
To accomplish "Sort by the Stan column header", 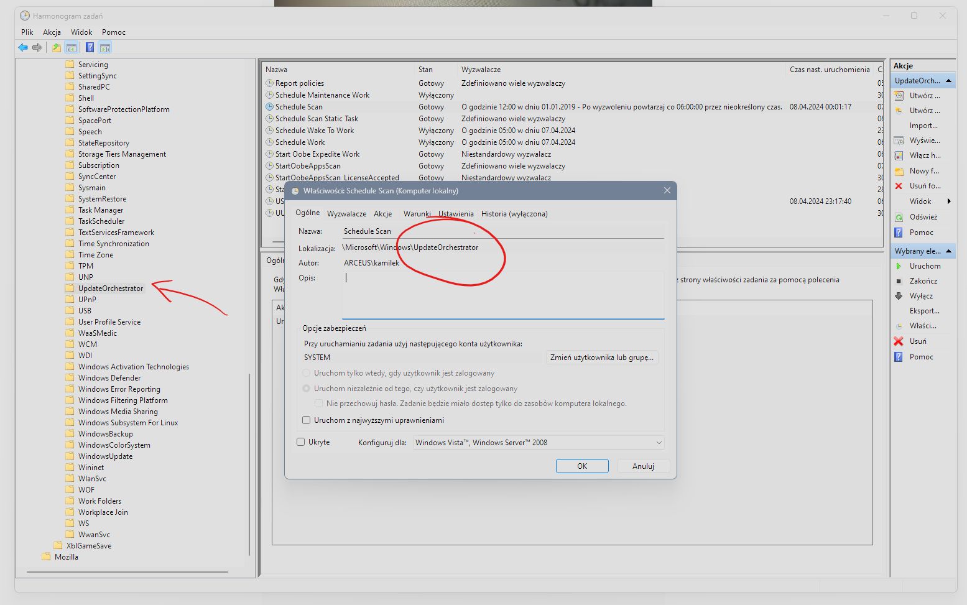I will 437,70.
